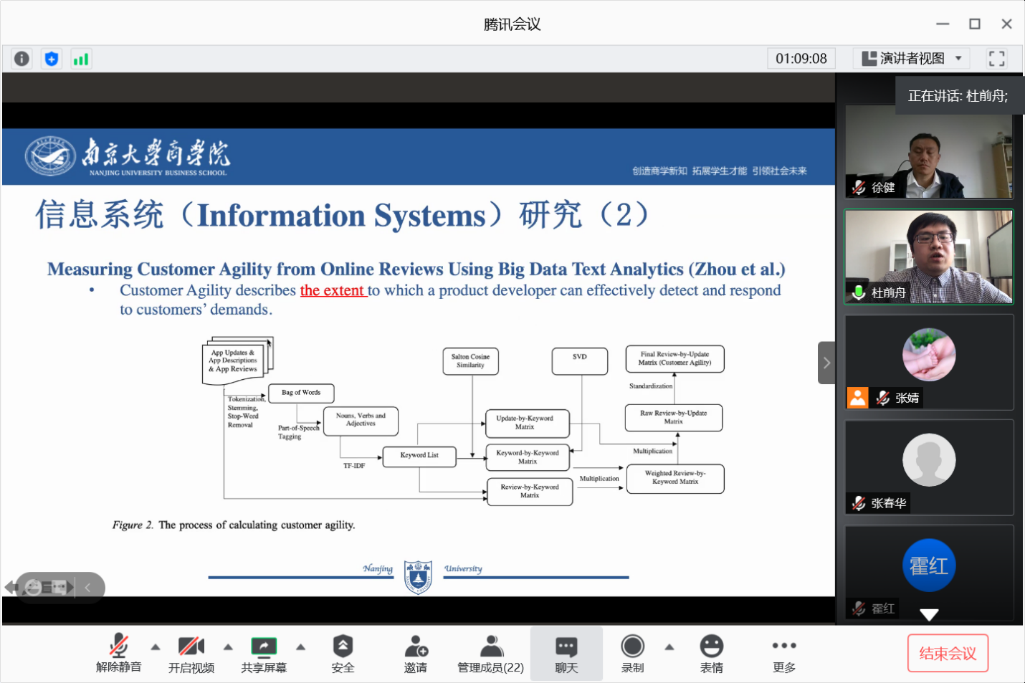This screenshot has width=1025, height=683.
Task: Open the 演讲者视图 view dropdown
Action: click(911, 58)
